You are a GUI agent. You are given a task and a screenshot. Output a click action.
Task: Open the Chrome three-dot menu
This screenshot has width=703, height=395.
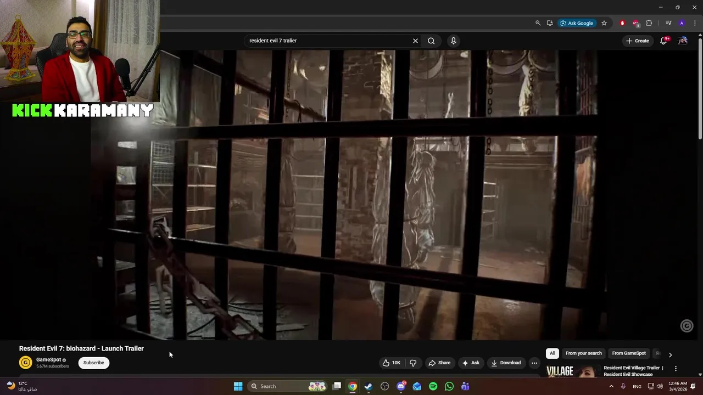[x=695, y=23]
